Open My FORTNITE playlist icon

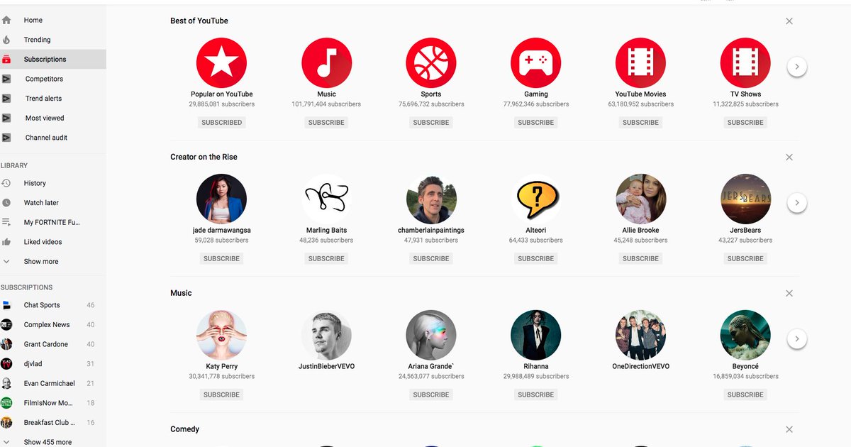(x=6, y=222)
